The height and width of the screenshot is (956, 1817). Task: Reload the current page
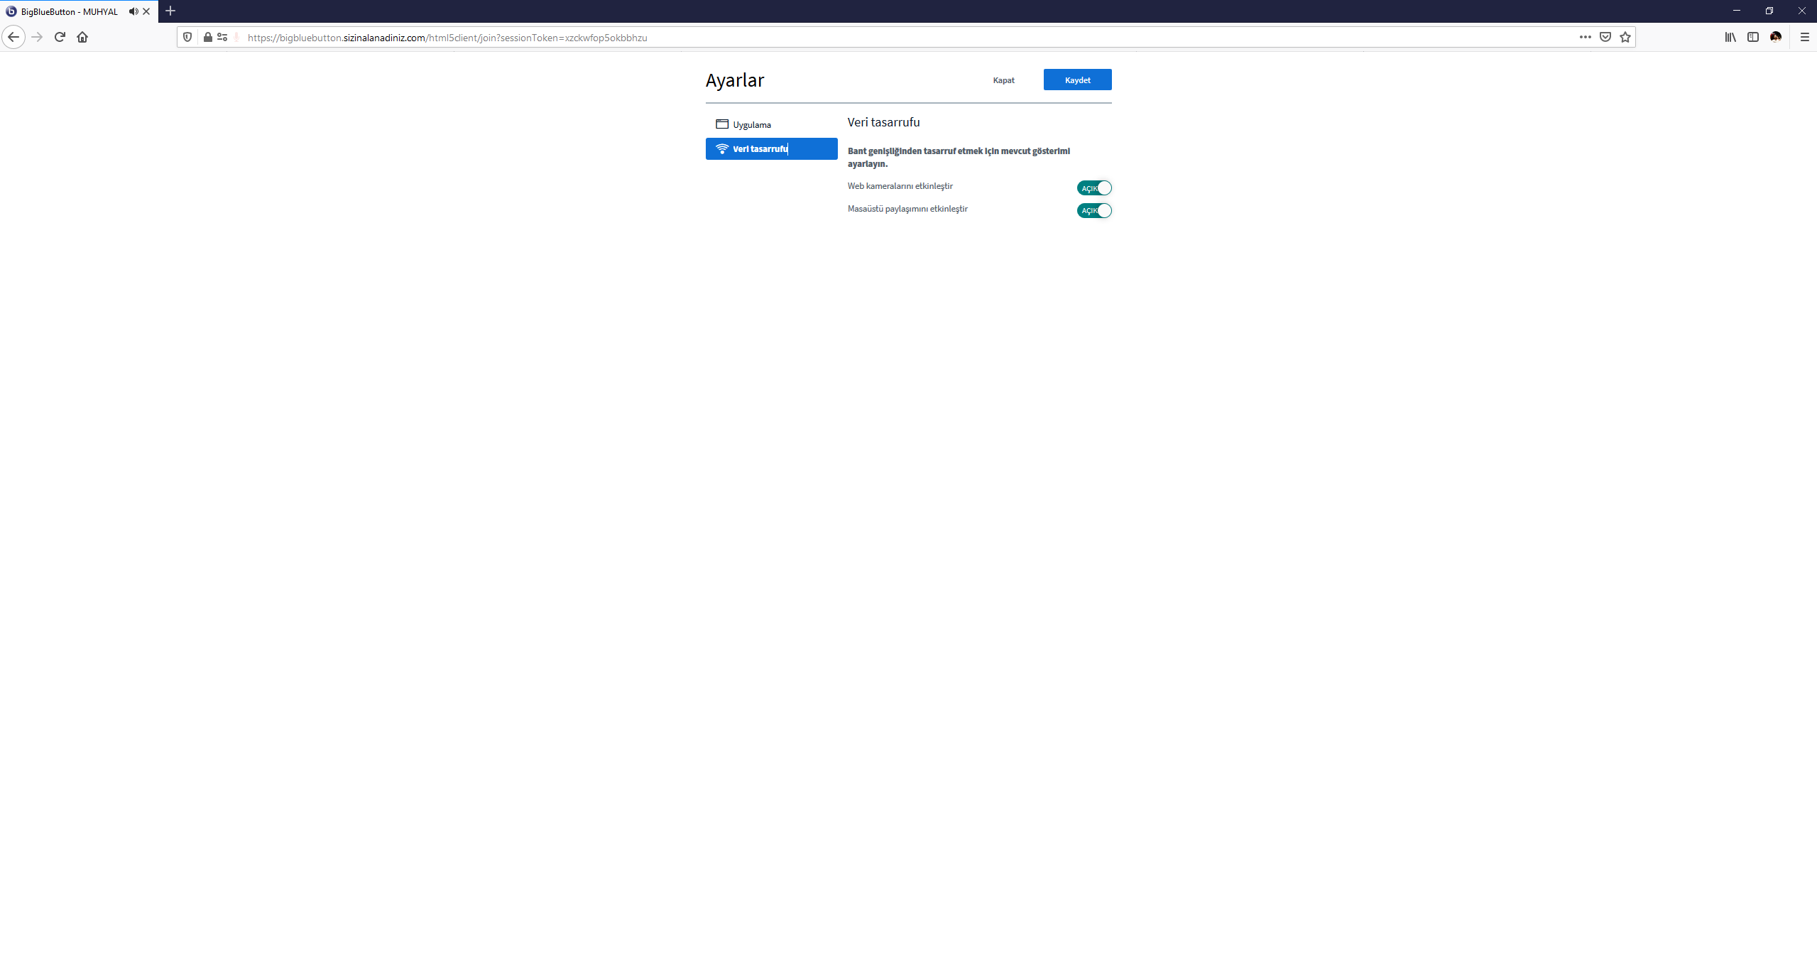pos(60,37)
